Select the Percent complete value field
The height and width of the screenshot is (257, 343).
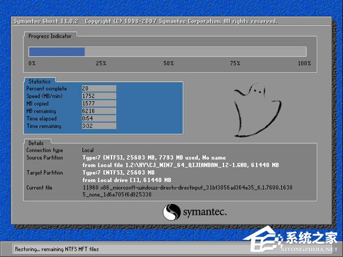point(99,89)
